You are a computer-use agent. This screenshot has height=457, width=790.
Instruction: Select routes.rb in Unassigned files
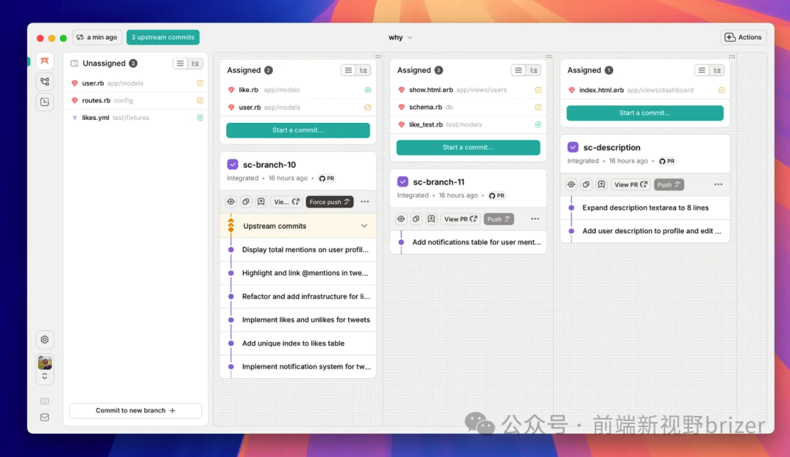tap(136, 100)
